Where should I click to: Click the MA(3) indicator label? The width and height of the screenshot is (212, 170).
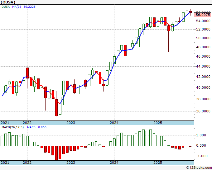point(17,7)
